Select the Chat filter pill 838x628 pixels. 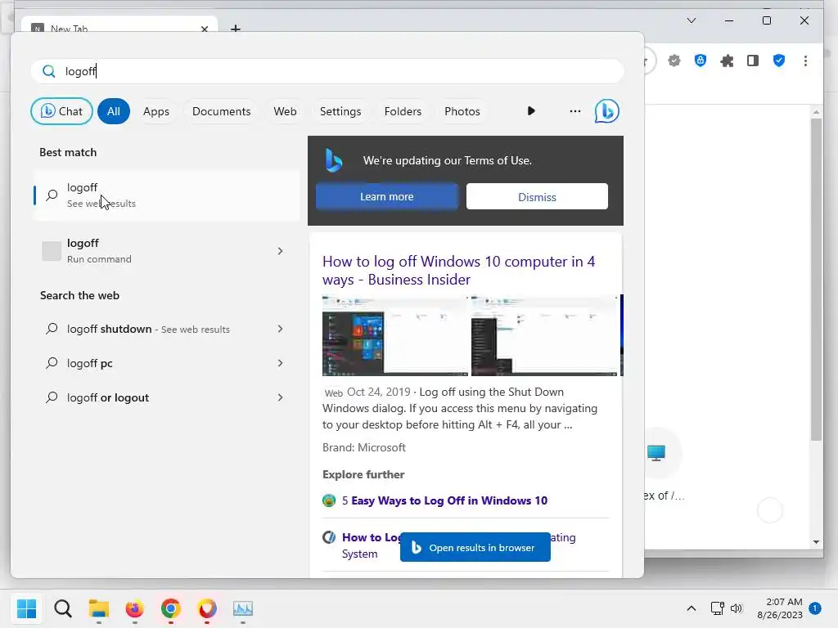[61, 111]
